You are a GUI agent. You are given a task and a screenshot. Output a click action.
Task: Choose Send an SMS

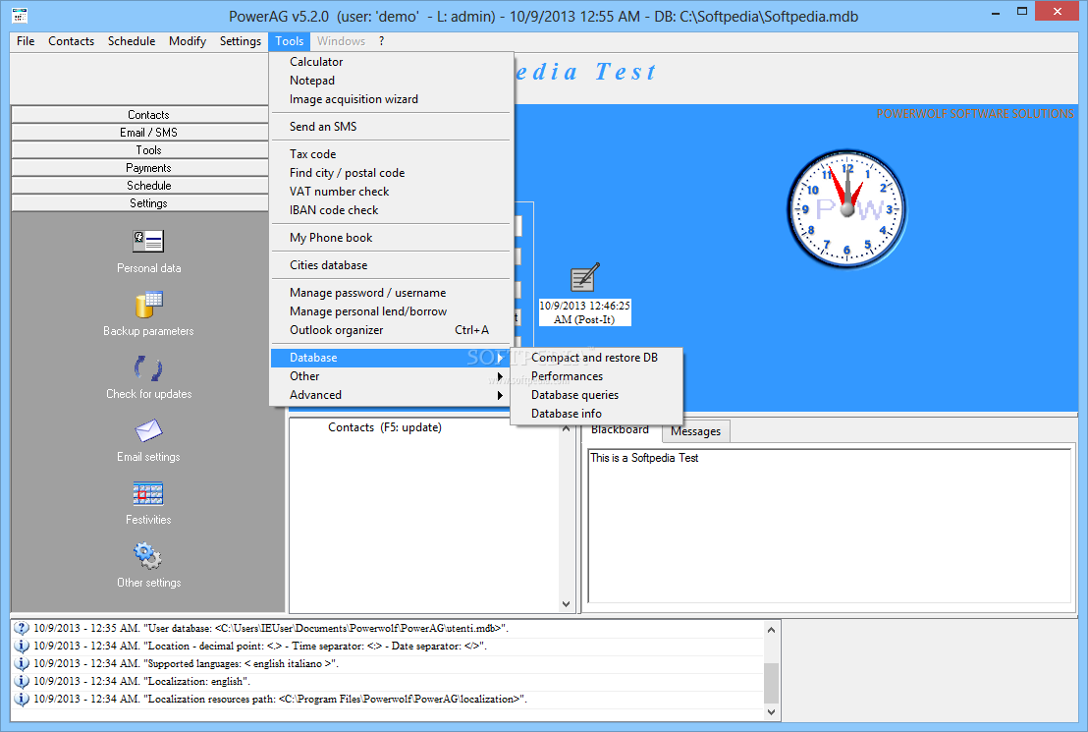click(x=391, y=127)
